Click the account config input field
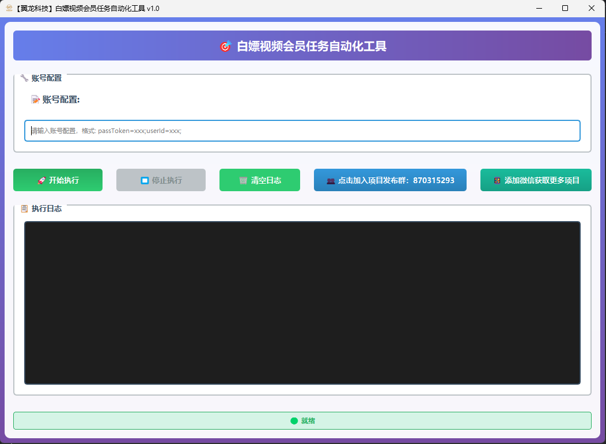This screenshot has width=606, height=444. point(302,131)
